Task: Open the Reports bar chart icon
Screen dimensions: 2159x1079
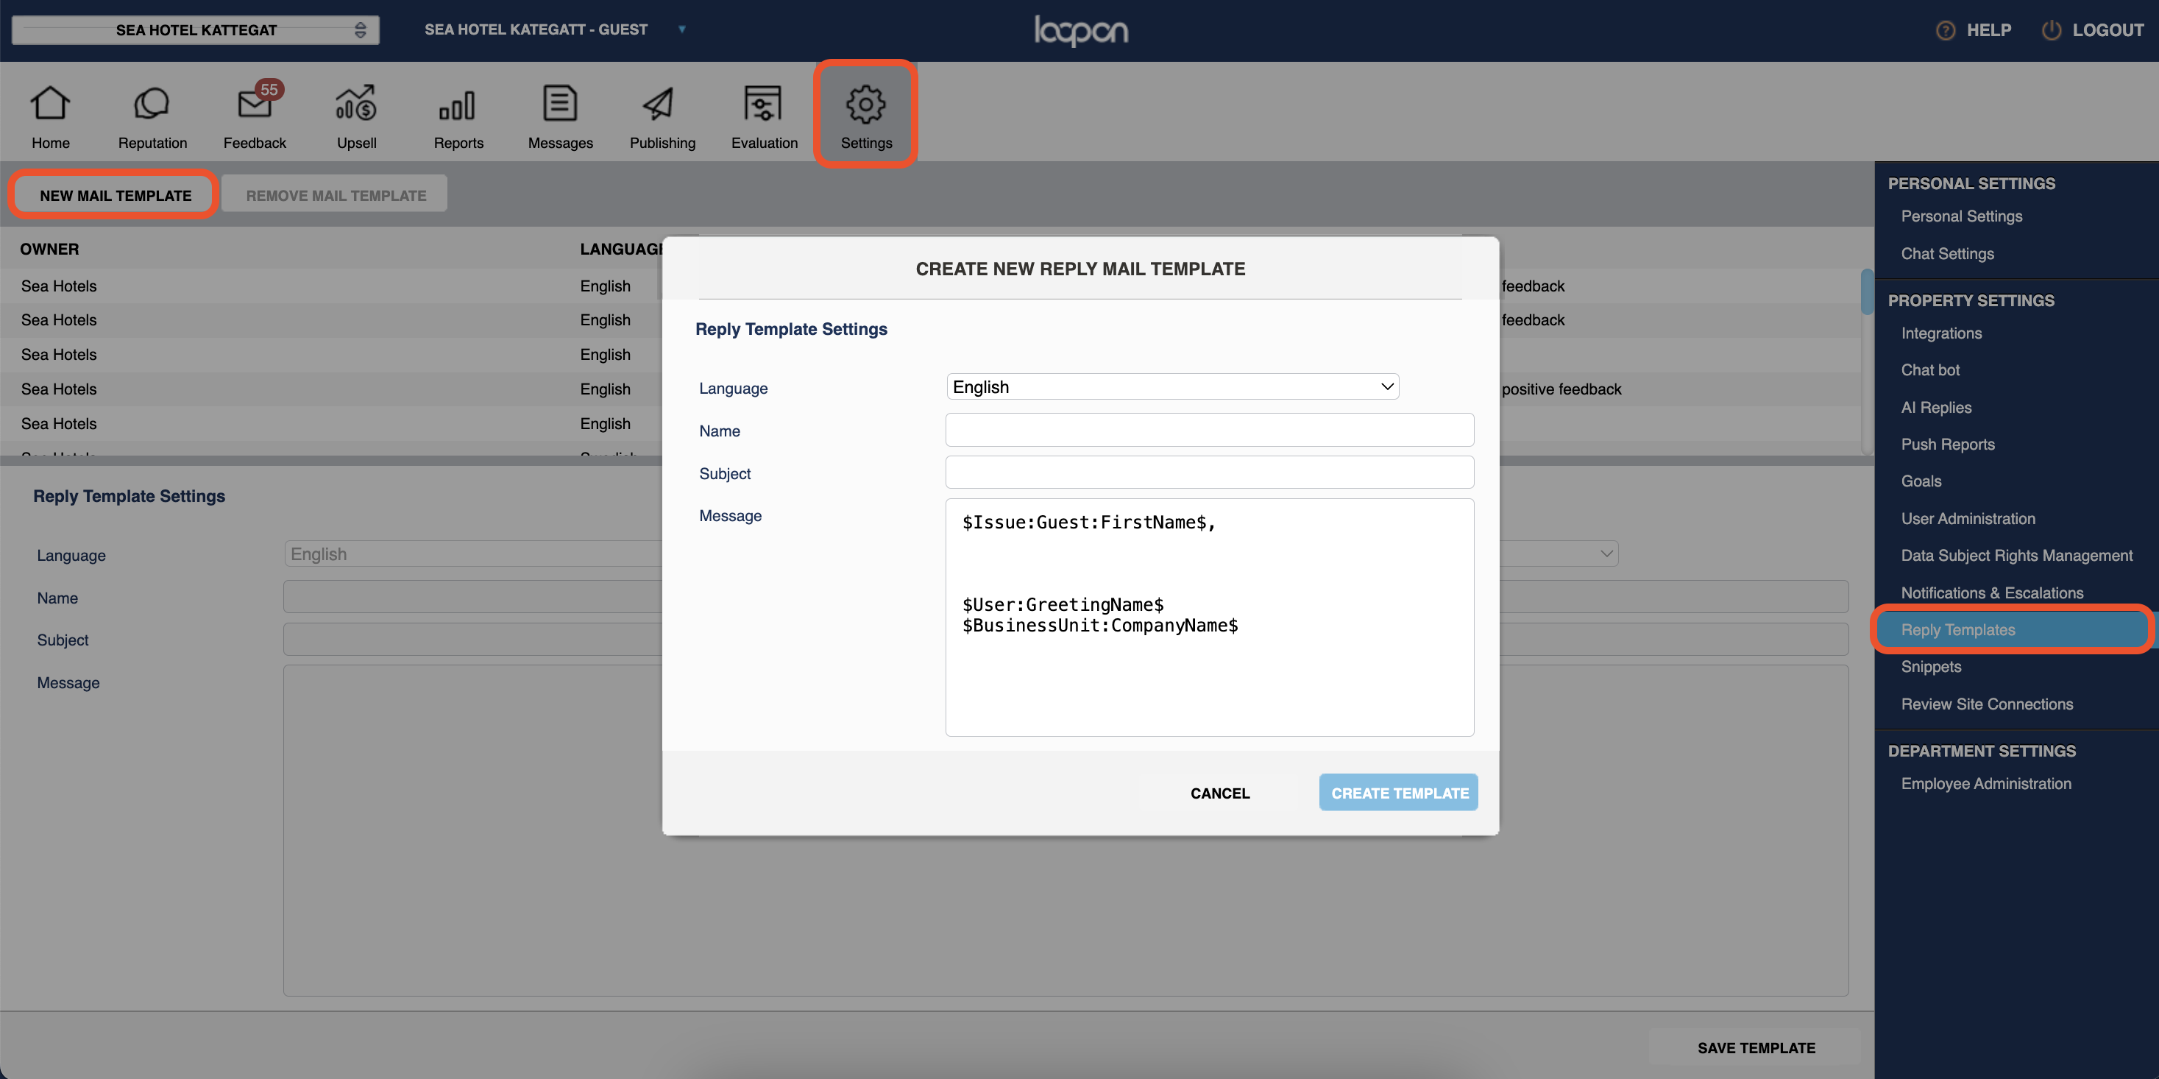Action: (458, 106)
